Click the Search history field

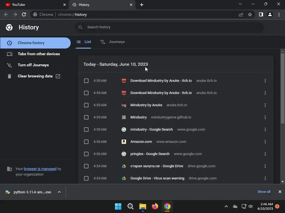pos(169,27)
